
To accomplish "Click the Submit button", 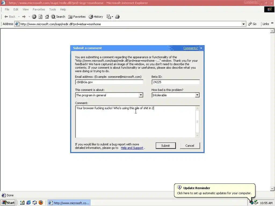I will coord(165,146).
